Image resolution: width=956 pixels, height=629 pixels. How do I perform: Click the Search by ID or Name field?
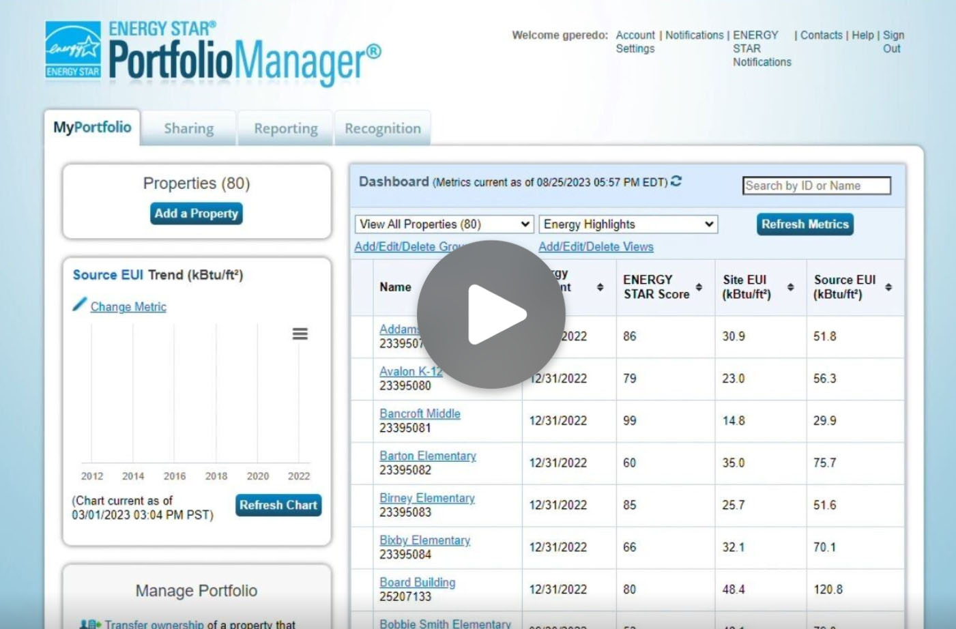pos(817,186)
